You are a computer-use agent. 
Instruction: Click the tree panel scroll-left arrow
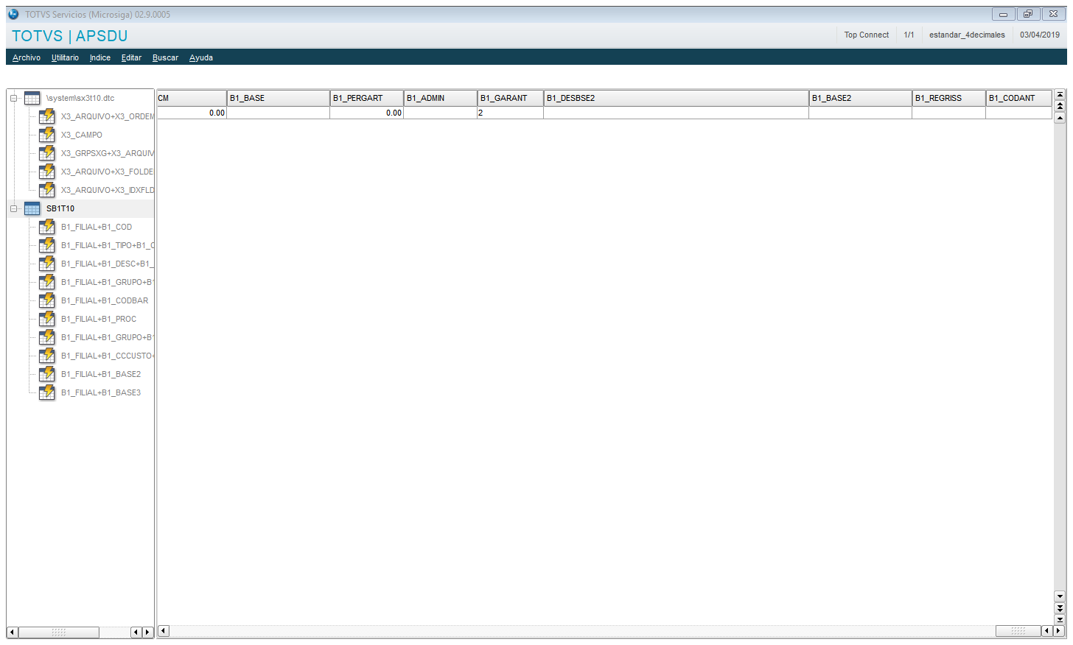(x=12, y=632)
